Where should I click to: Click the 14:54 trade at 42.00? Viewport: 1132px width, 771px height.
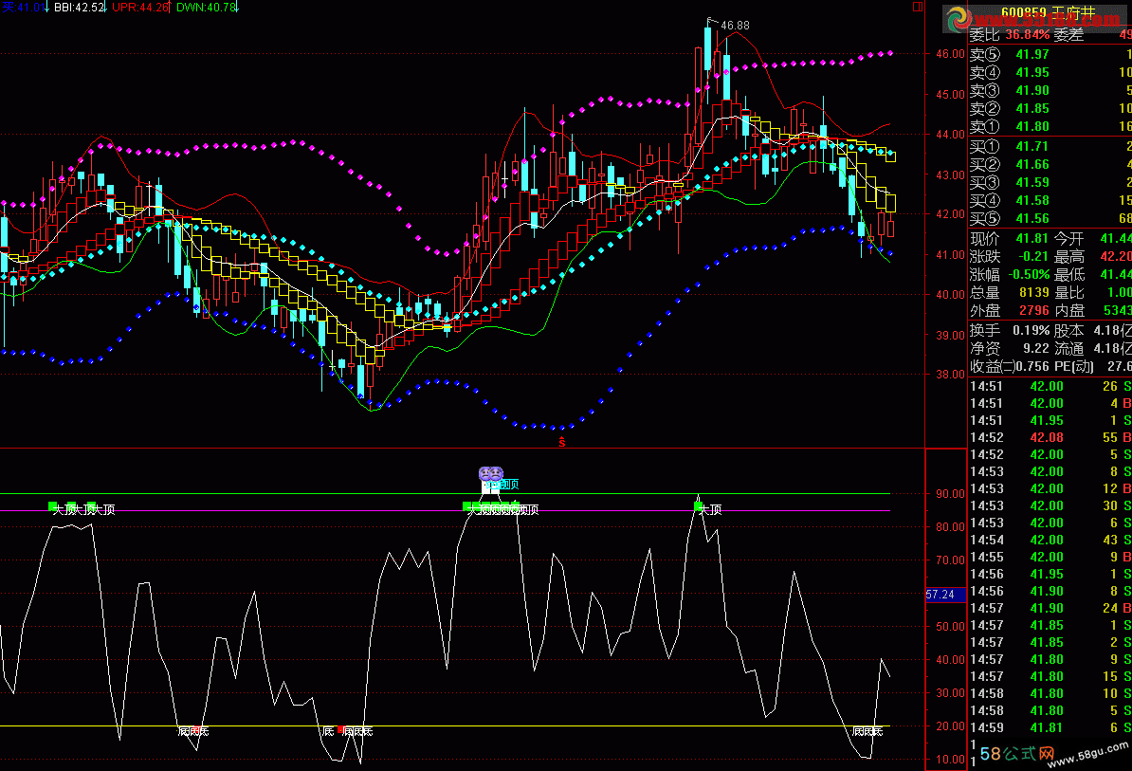[x=1050, y=540]
